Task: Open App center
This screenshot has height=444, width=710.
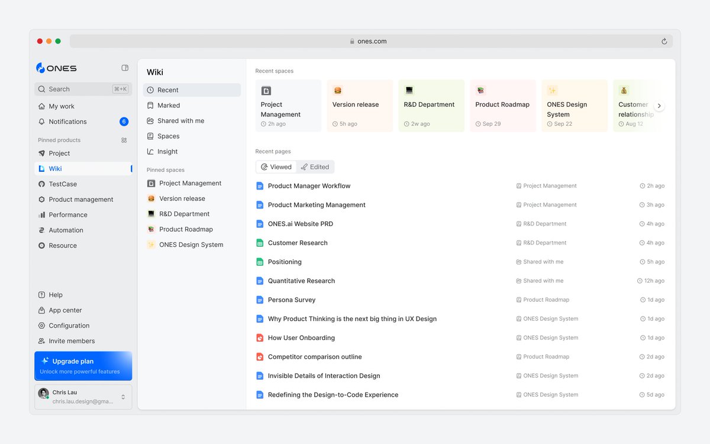Action: (83, 311)
